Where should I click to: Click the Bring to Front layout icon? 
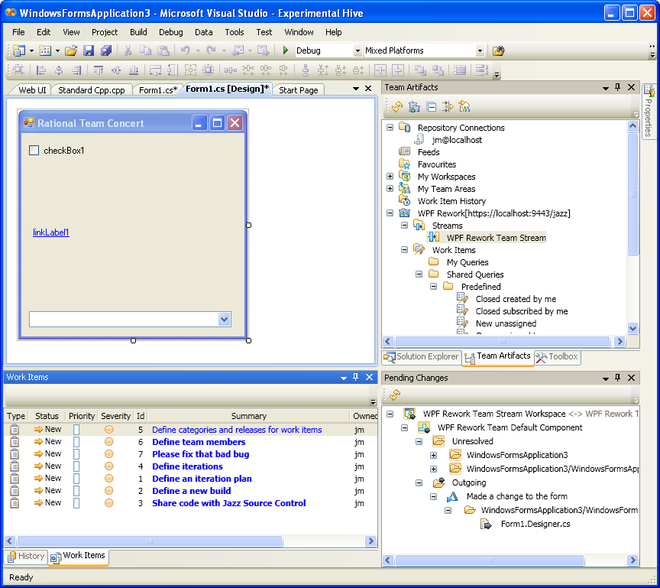pyautogui.click(x=420, y=70)
